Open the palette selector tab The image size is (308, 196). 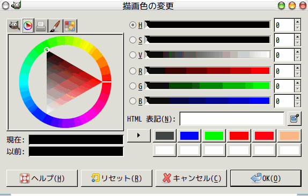pos(70,26)
